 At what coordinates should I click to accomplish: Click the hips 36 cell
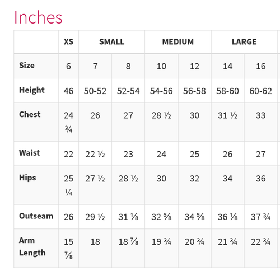(x=261, y=179)
